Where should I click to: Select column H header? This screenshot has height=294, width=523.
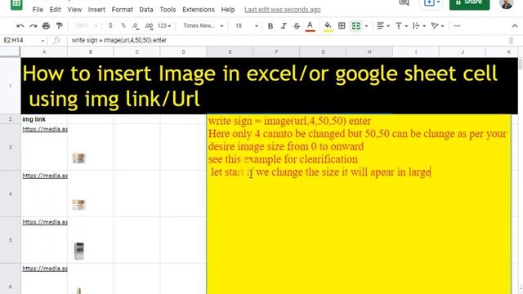click(x=369, y=52)
